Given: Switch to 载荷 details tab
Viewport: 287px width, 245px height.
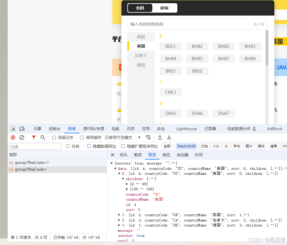Looking at the screenshot, I should [138, 155].
